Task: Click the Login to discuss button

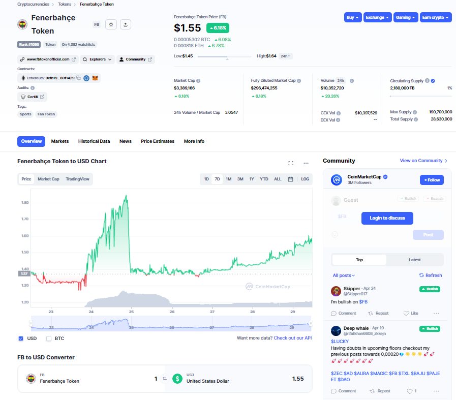Action: click(x=387, y=218)
